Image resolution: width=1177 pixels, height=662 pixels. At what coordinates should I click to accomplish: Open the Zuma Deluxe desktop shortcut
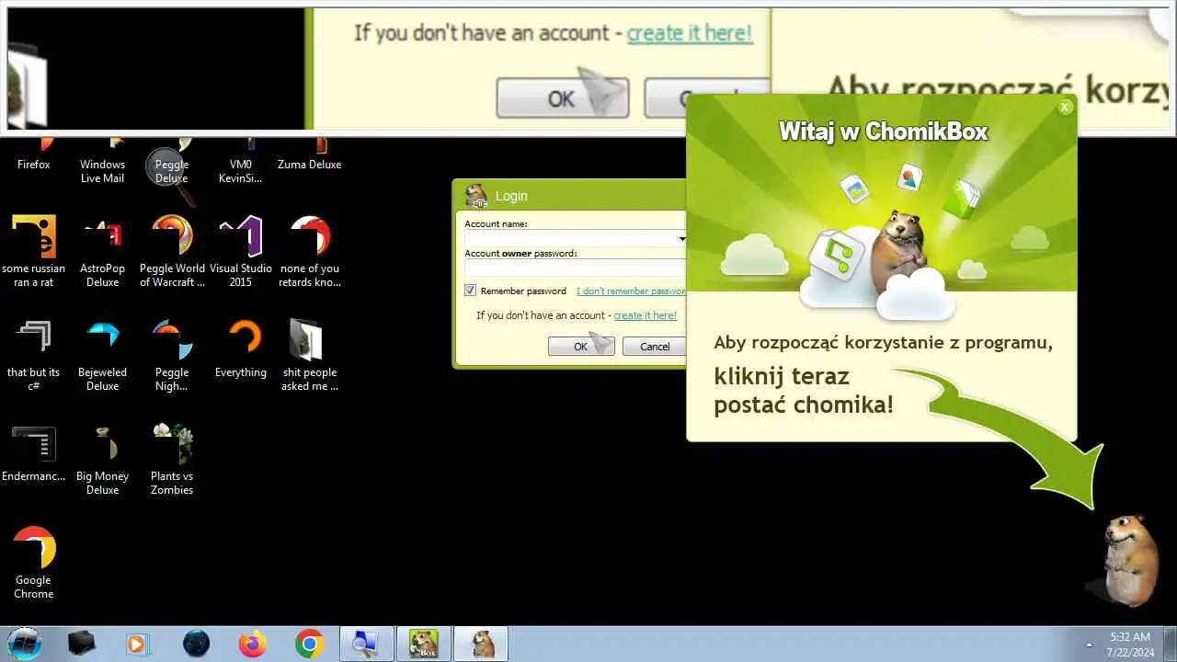[x=310, y=157]
